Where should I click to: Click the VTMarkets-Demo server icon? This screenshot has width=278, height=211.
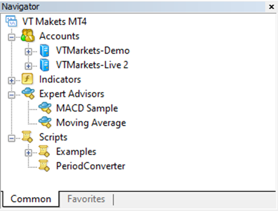[x=45, y=51]
